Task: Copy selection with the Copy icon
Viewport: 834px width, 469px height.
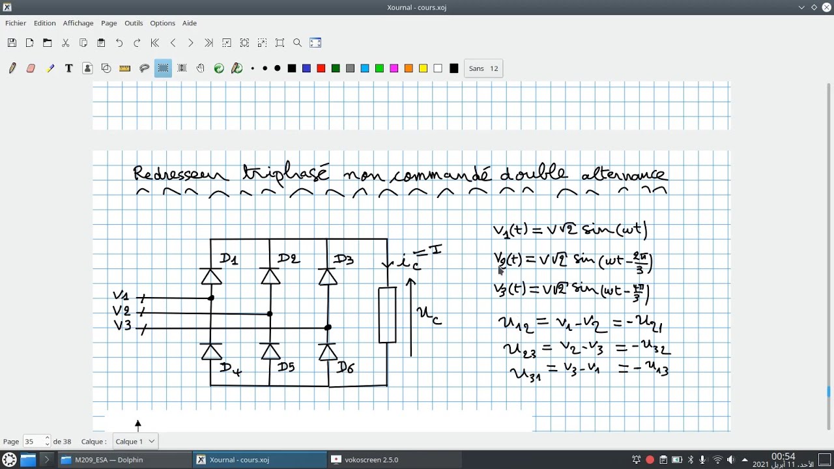Action: 83,43
